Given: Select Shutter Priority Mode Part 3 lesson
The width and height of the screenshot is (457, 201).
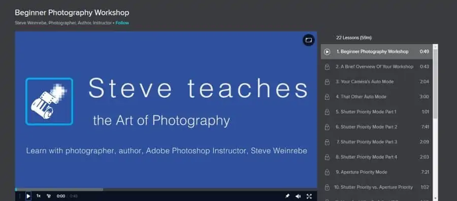Looking at the screenshot, I should [377, 142].
